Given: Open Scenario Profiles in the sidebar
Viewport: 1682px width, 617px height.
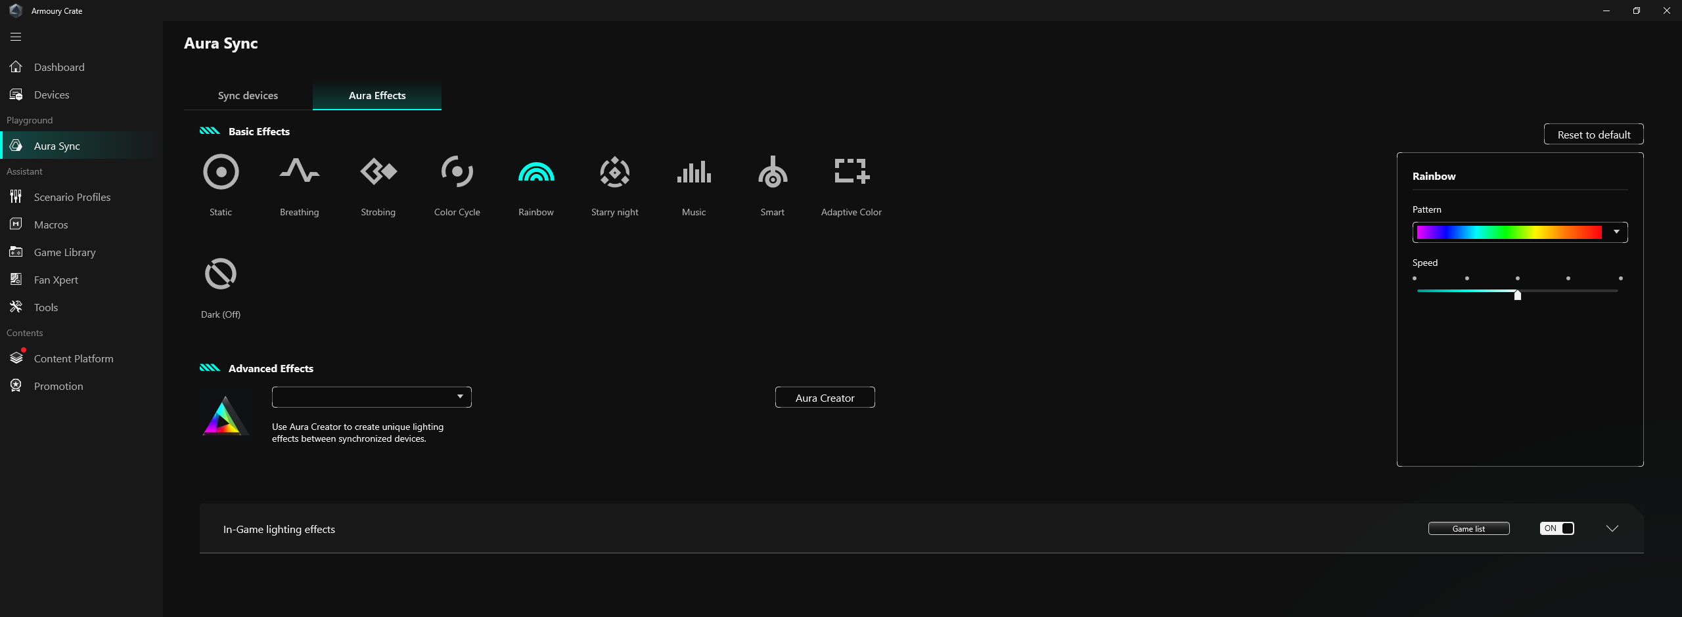Looking at the screenshot, I should tap(81, 197).
